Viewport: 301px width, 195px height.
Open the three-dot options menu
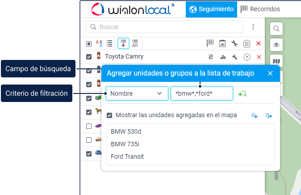[x=253, y=27]
